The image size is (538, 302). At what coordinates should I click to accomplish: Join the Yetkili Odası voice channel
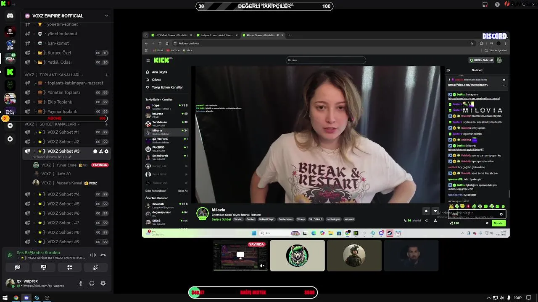67,62
